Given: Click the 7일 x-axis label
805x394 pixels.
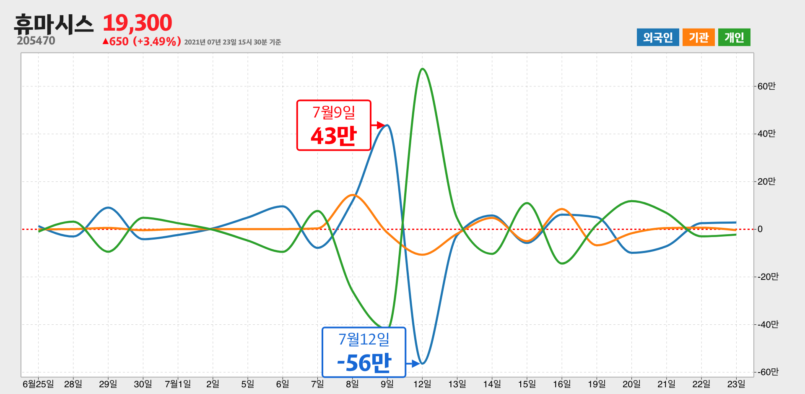Looking at the screenshot, I should tap(317, 384).
